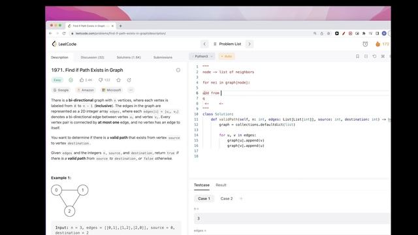Go to the previous problem arrow
Viewport: 418px width, 235px height.
click(x=204, y=44)
